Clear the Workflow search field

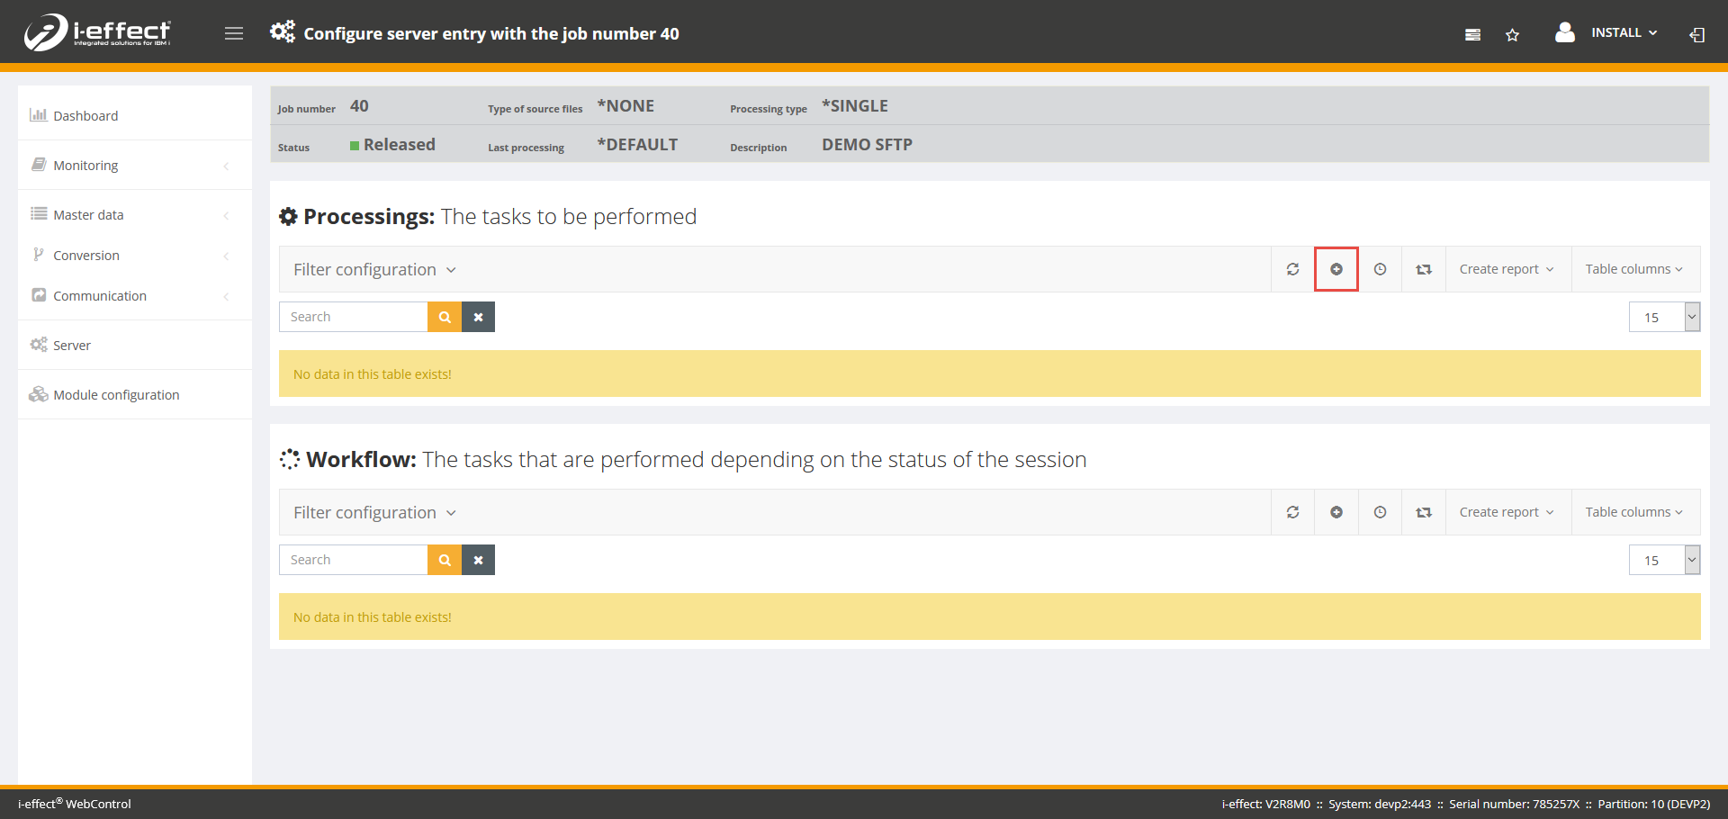(x=478, y=560)
